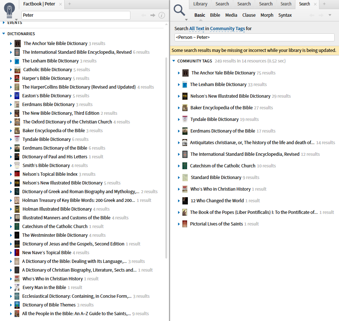Expand Standard Bible Dictionary 9 results
339x321 pixels.
179,178
